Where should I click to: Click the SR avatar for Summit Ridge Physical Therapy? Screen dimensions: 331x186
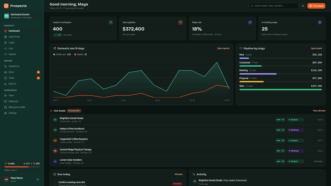click(55, 151)
